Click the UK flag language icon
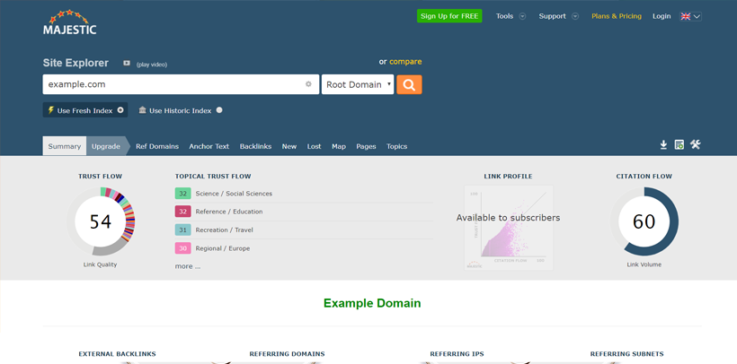737x364 pixels. tap(685, 16)
